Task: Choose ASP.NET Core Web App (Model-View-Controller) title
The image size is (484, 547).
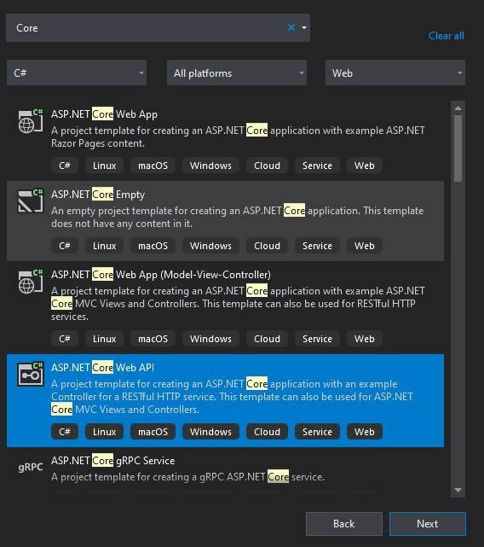Action: tap(161, 275)
